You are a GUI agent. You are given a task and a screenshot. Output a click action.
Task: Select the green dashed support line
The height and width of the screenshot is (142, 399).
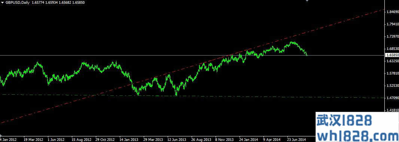click(192, 96)
